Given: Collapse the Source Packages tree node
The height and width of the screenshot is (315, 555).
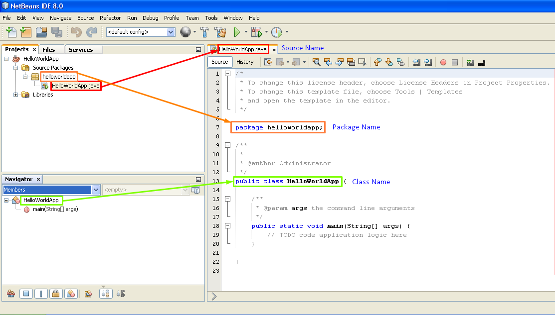Looking at the screenshot, I should [15, 68].
